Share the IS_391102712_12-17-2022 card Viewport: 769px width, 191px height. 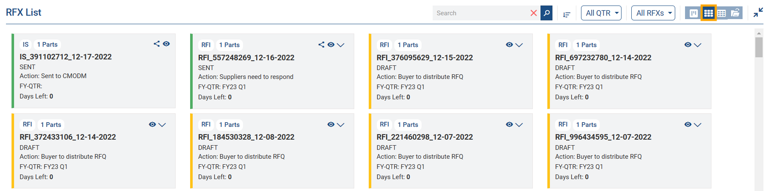coord(157,44)
